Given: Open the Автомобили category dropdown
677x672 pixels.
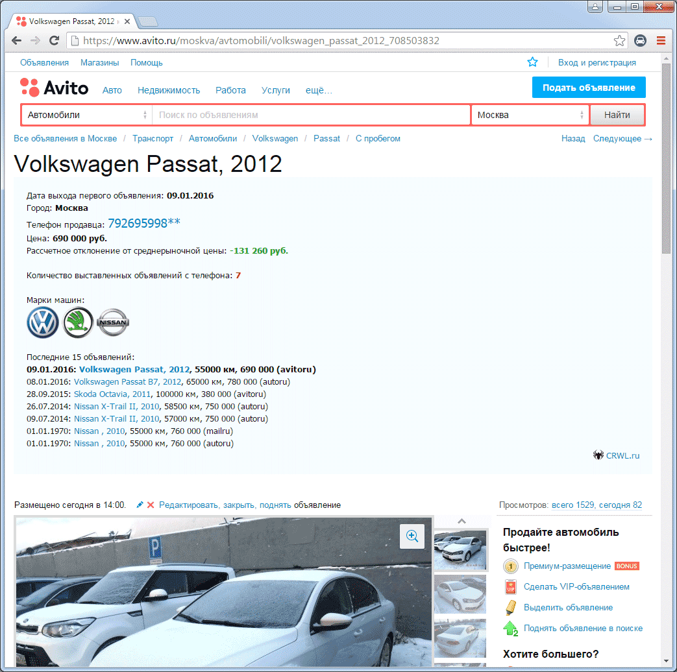Looking at the screenshot, I should pos(87,115).
